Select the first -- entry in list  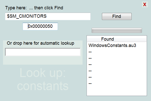[90, 52]
